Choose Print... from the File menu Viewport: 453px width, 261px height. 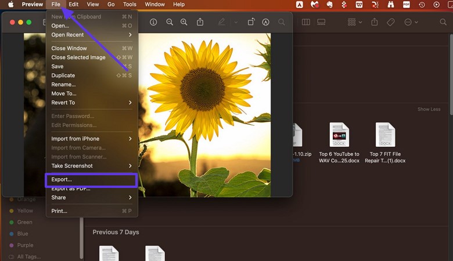pyautogui.click(x=92, y=211)
